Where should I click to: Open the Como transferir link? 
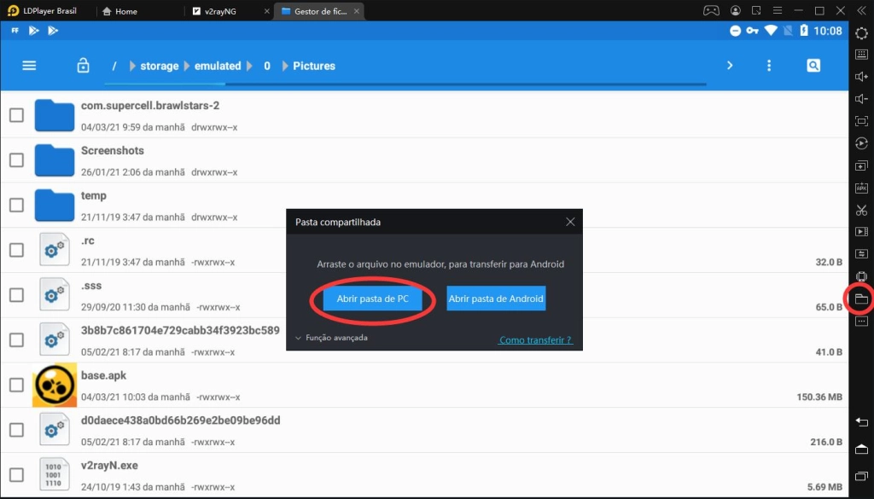pyautogui.click(x=535, y=340)
